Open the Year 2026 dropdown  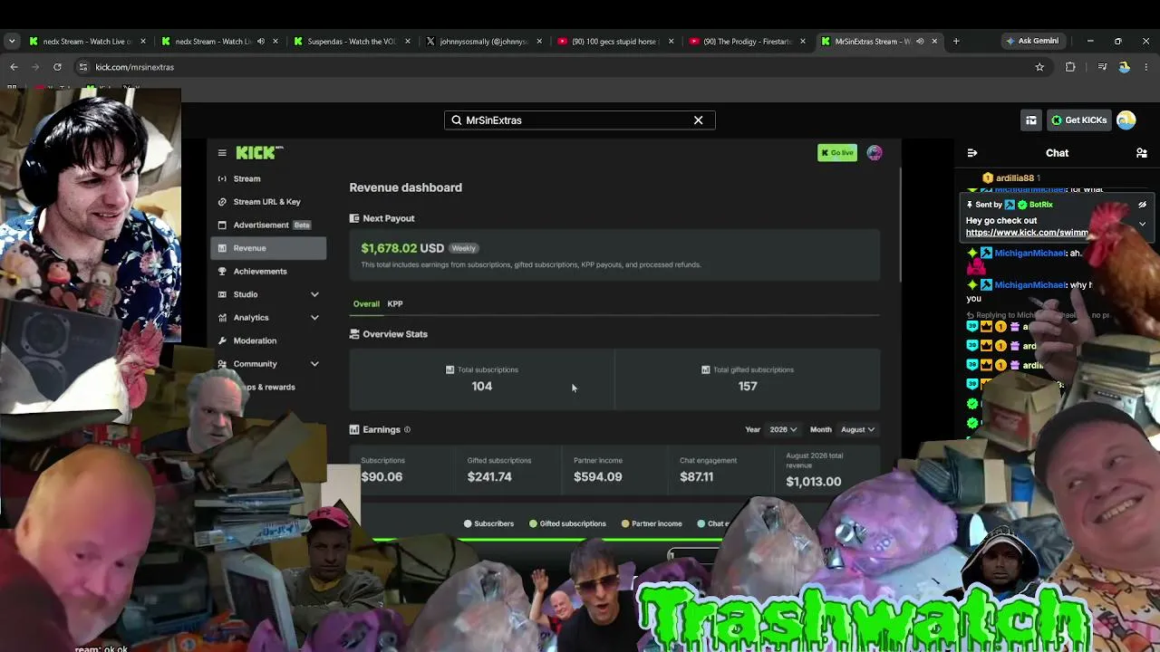(x=783, y=430)
